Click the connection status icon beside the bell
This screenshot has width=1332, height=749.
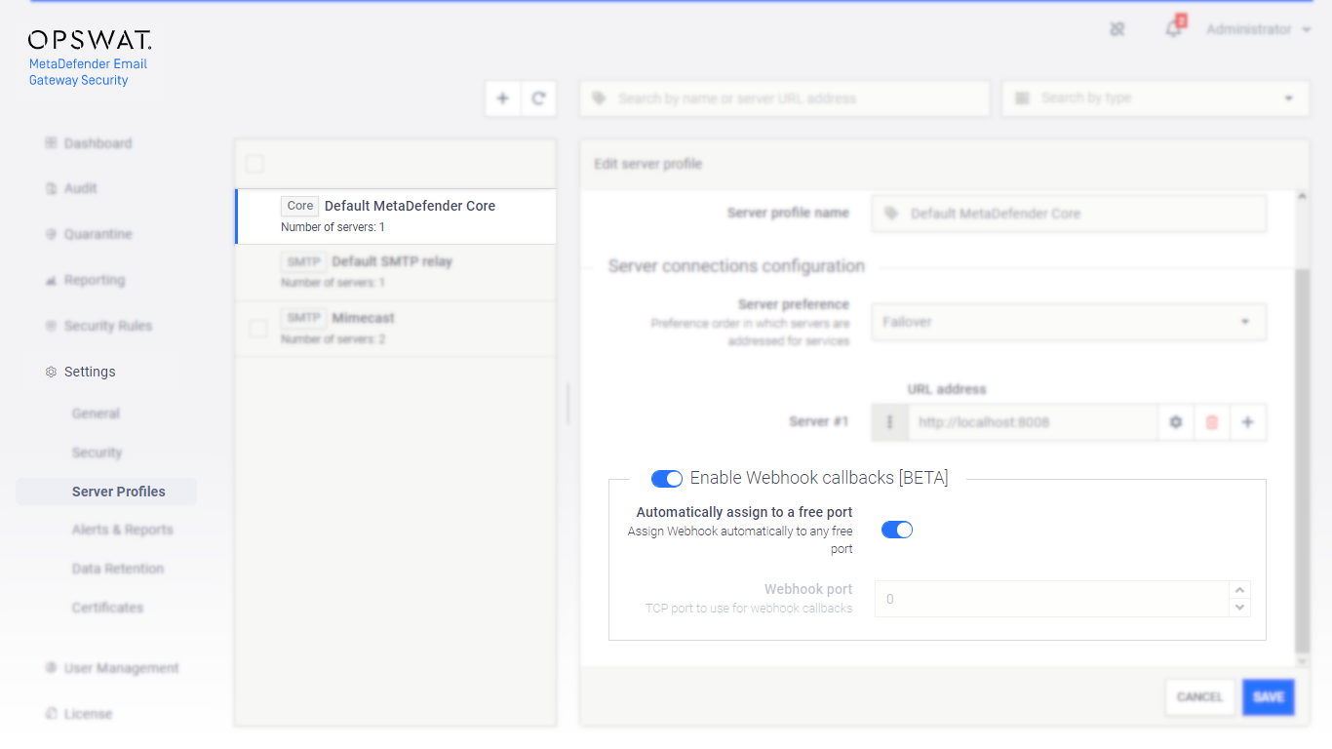[1117, 29]
